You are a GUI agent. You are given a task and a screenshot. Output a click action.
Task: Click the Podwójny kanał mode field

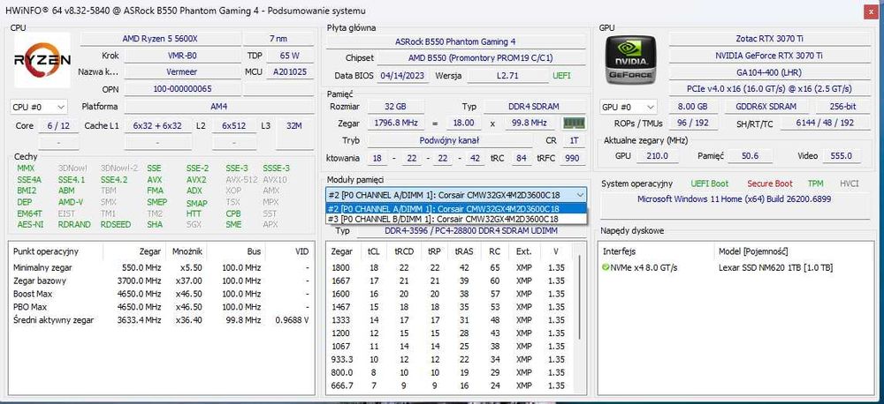pos(449,140)
